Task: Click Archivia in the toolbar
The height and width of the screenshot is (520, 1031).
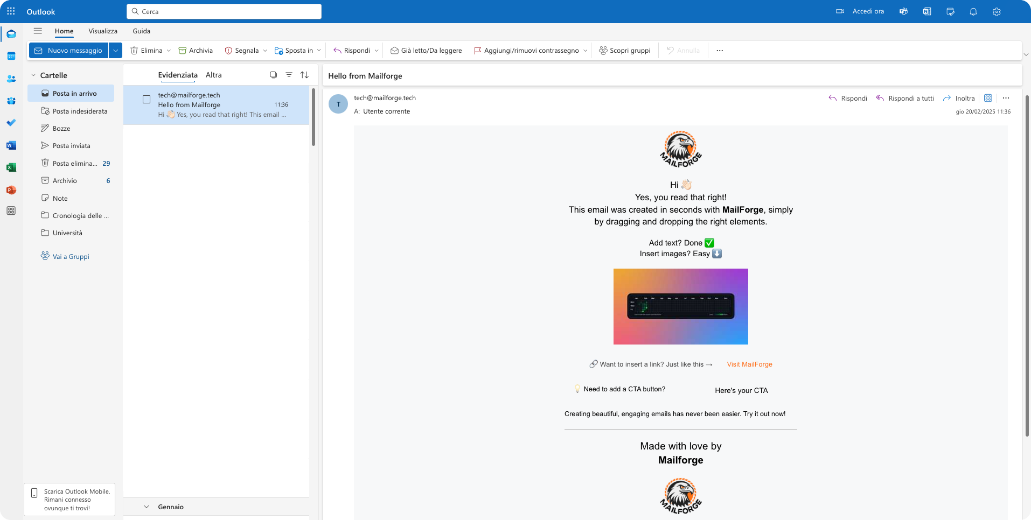Action: (196, 51)
